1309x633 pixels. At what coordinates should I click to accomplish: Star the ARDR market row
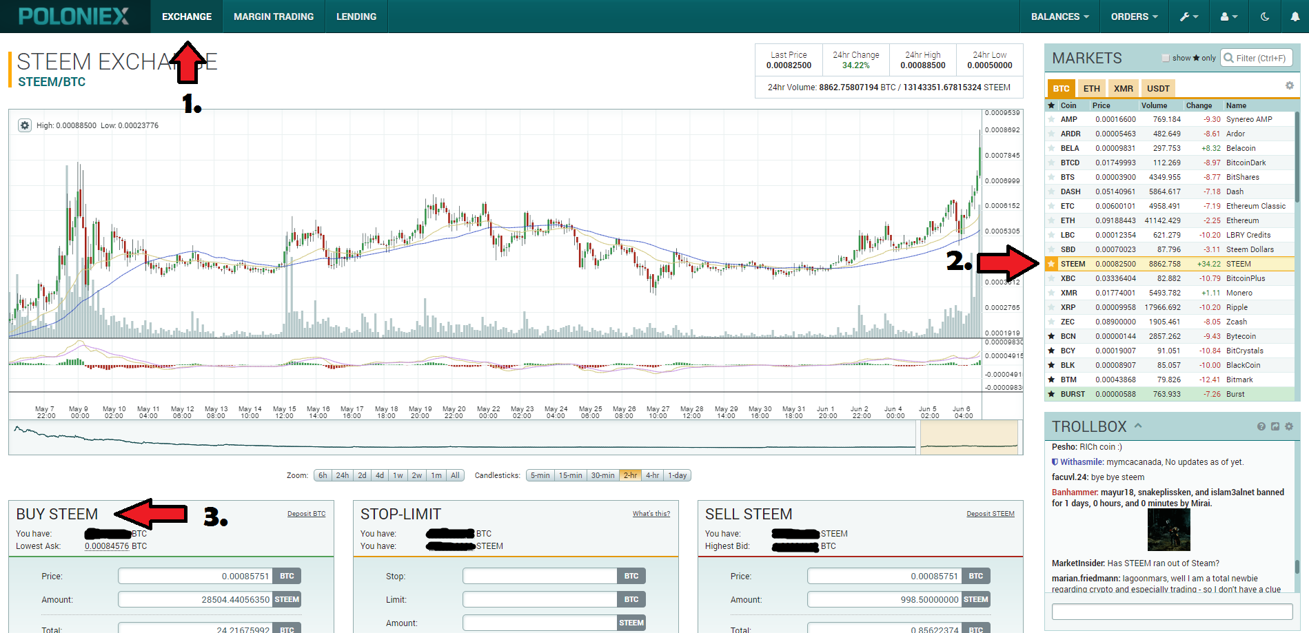pyautogui.click(x=1051, y=134)
